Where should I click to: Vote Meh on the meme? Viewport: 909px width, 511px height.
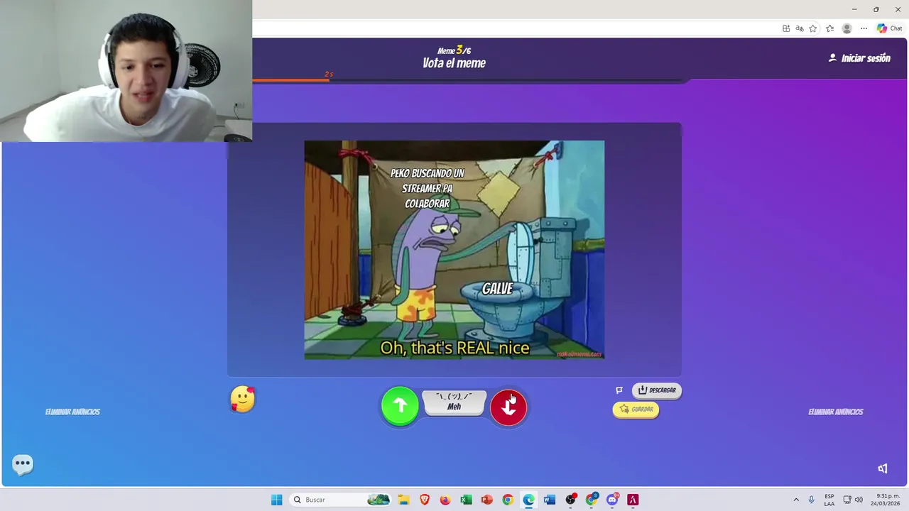click(x=454, y=402)
